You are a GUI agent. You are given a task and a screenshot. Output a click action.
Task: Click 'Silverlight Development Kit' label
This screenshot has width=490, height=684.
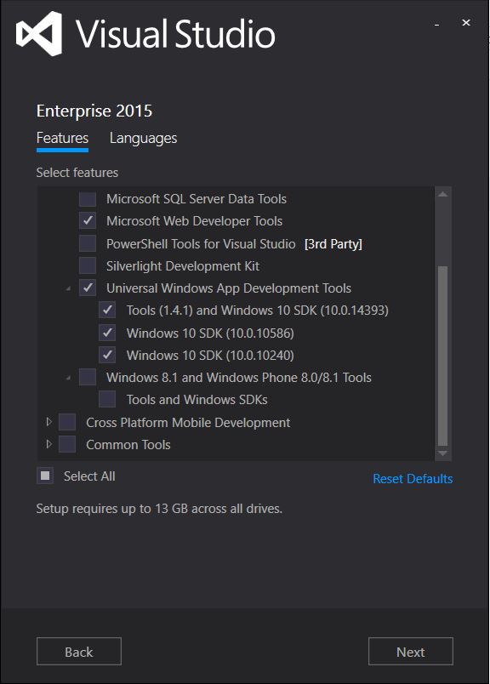click(x=183, y=266)
